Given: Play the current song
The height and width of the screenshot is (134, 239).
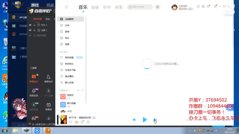Looking at the screenshot, I should 145,120.
